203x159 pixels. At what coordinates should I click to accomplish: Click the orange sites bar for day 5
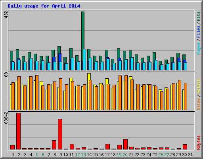click(x=37, y=93)
